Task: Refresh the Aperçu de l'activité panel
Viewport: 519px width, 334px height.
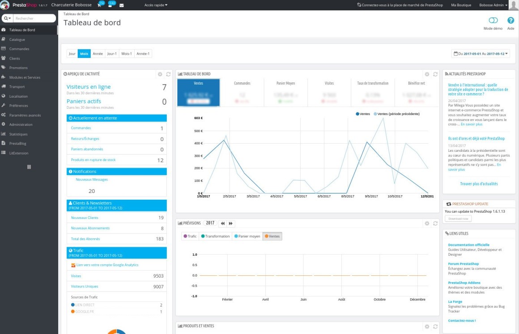Action: coord(169,74)
